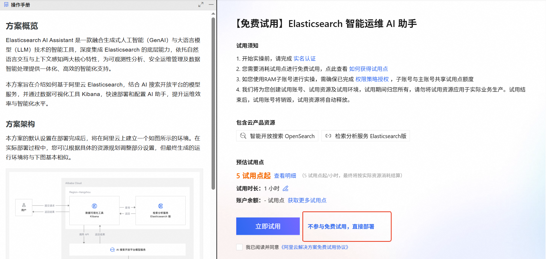Viewport: 546px width, 259px height.
Task: Edit the 试用时长 with the pencil icon
Action: tap(285, 188)
